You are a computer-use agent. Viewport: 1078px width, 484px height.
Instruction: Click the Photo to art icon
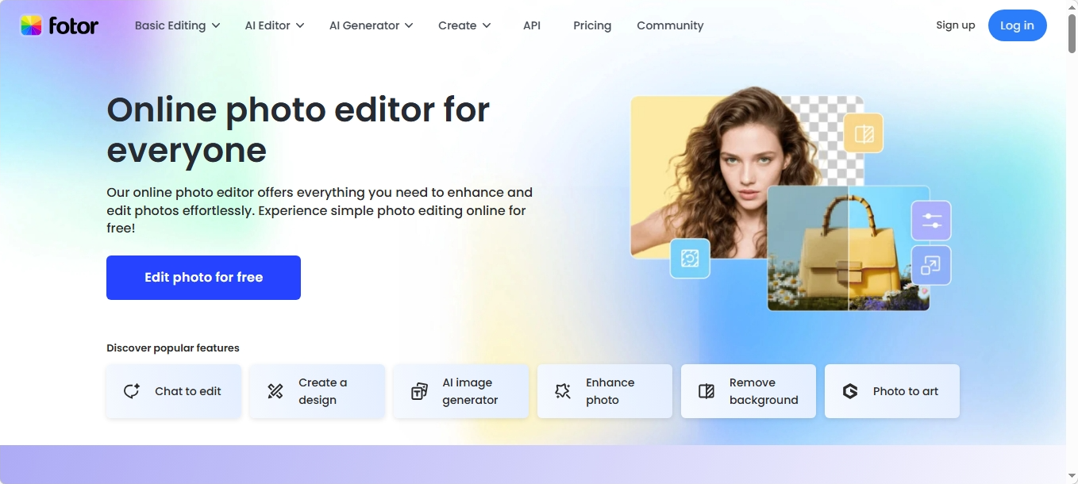(x=850, y=391)
